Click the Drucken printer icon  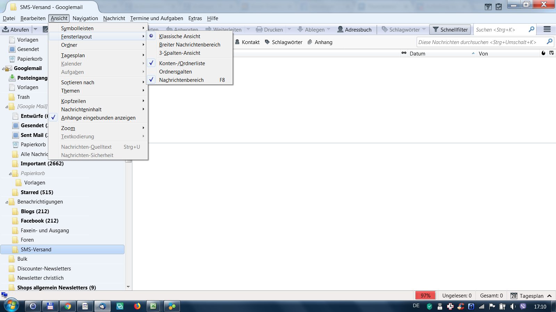point(259,29)
